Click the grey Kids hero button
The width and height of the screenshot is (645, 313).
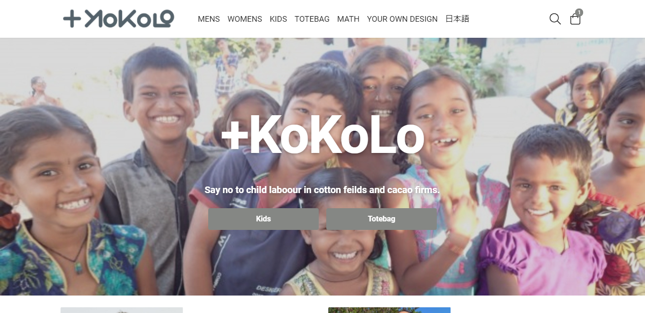pos(263,219)
